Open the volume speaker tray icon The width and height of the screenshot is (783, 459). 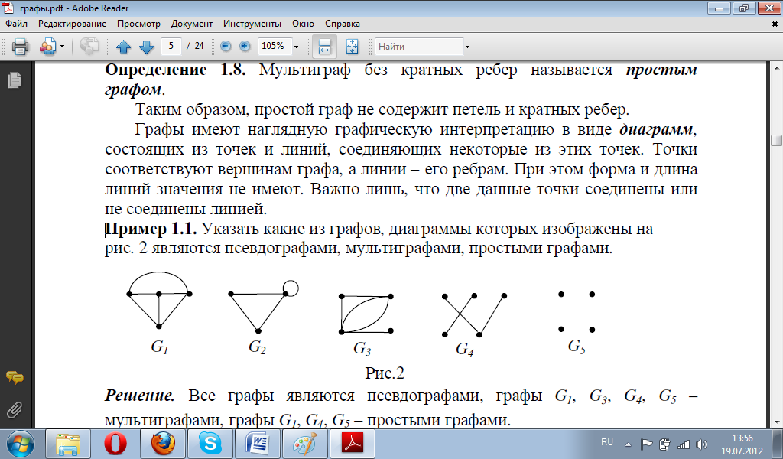701,444
